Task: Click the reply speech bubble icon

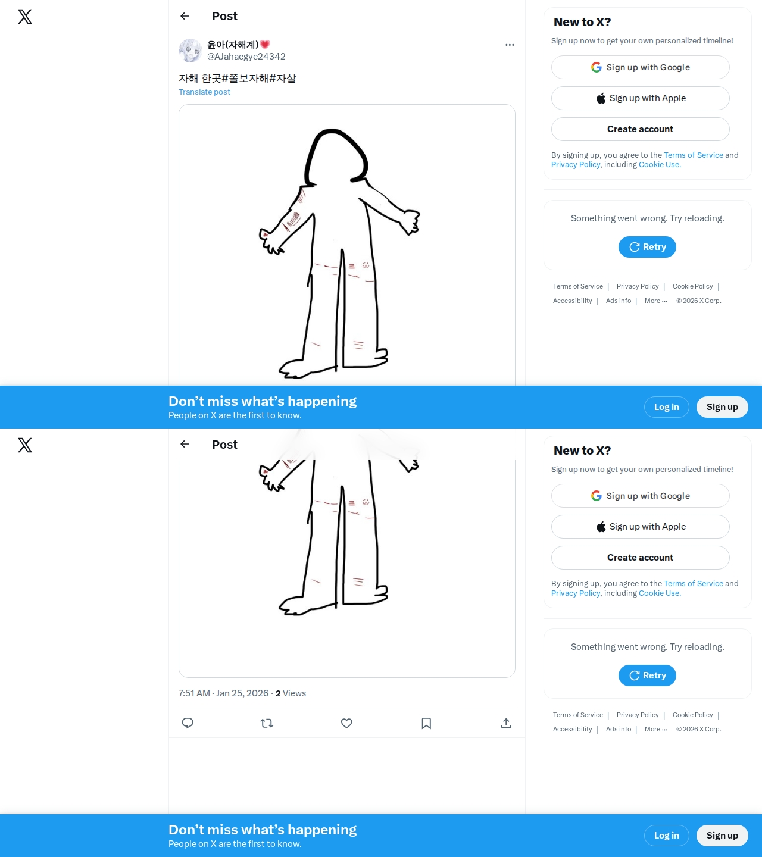Action: pyautogui.click(x=188, y=723)
